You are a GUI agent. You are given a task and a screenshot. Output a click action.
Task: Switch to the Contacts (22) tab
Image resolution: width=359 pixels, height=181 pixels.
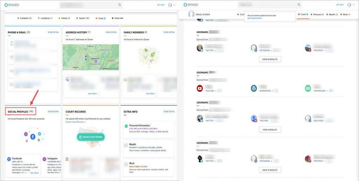[25, 18]
